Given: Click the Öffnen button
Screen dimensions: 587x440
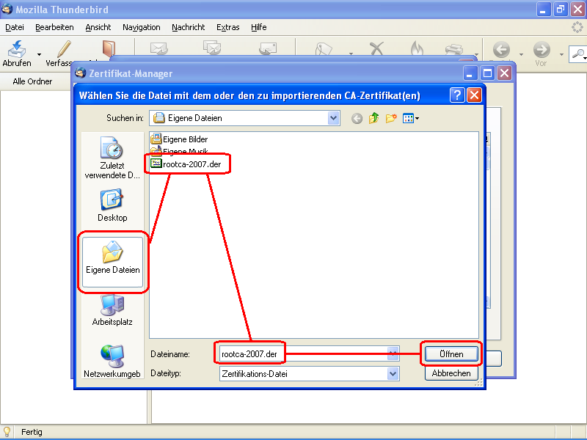Looking at the screenshot, I should [451, 354].
